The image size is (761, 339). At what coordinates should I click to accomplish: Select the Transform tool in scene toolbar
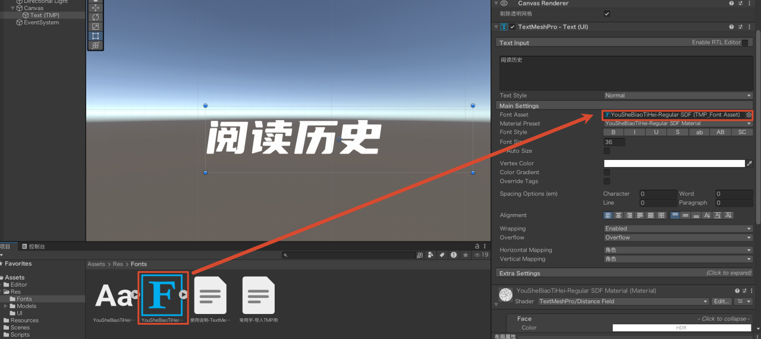coord(96,45)
